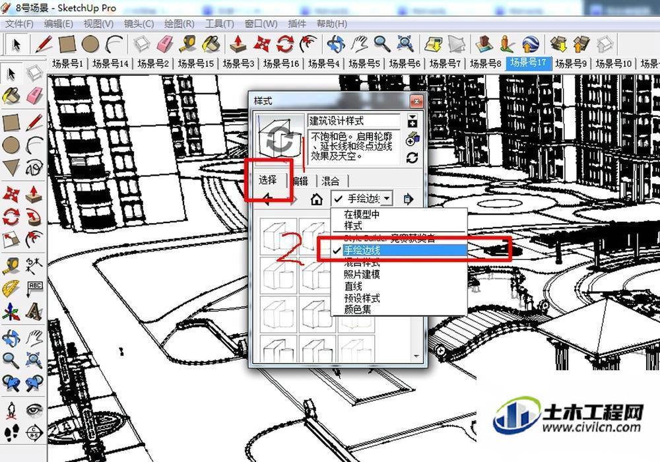Choose 预设样式 from the collection list

(x=362, y=298)
